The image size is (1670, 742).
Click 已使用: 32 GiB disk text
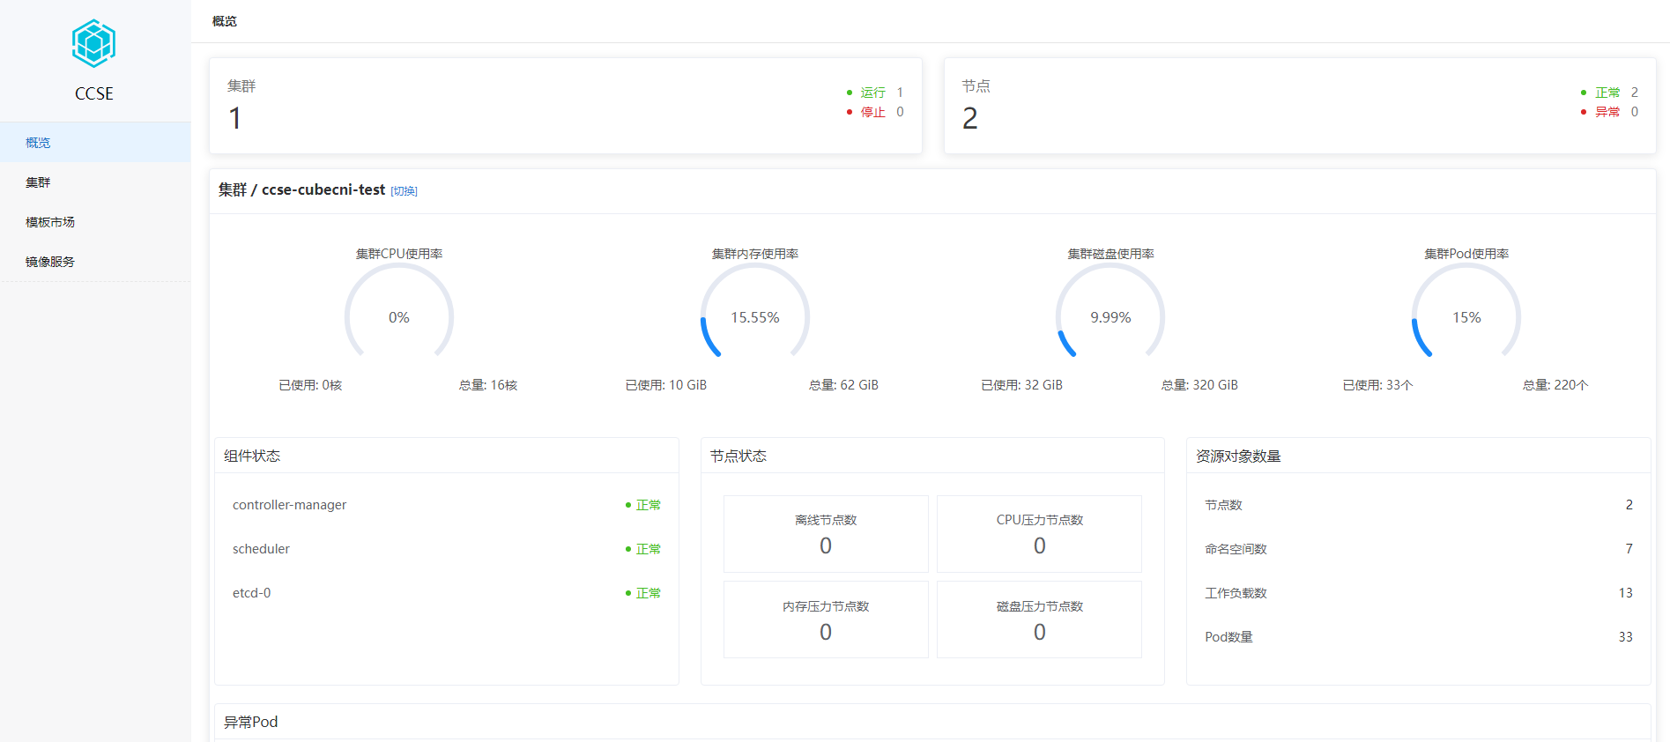(x=1022, y=385)
